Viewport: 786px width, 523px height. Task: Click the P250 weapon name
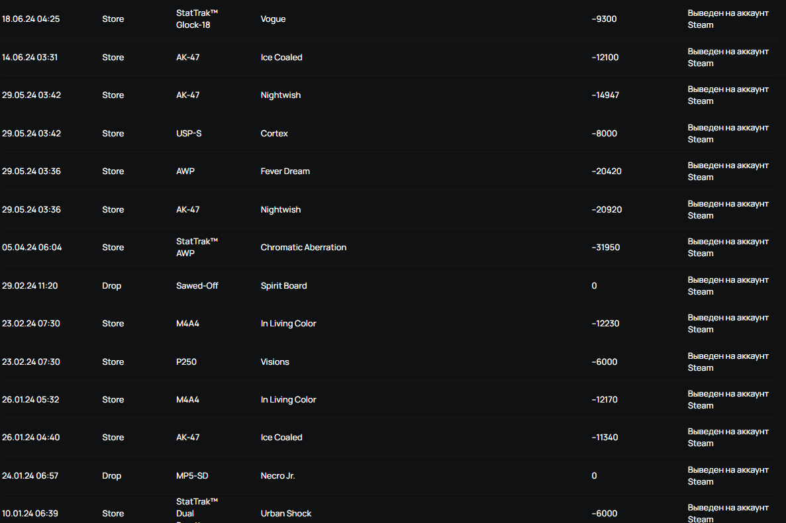[x=186, y=361]
